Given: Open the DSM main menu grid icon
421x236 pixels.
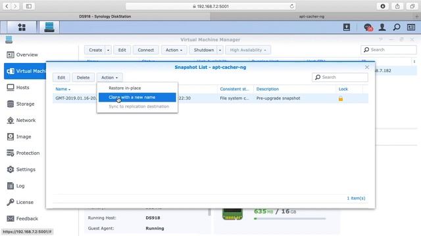Looking at the screenshot, I should click(x=22, y=27).
